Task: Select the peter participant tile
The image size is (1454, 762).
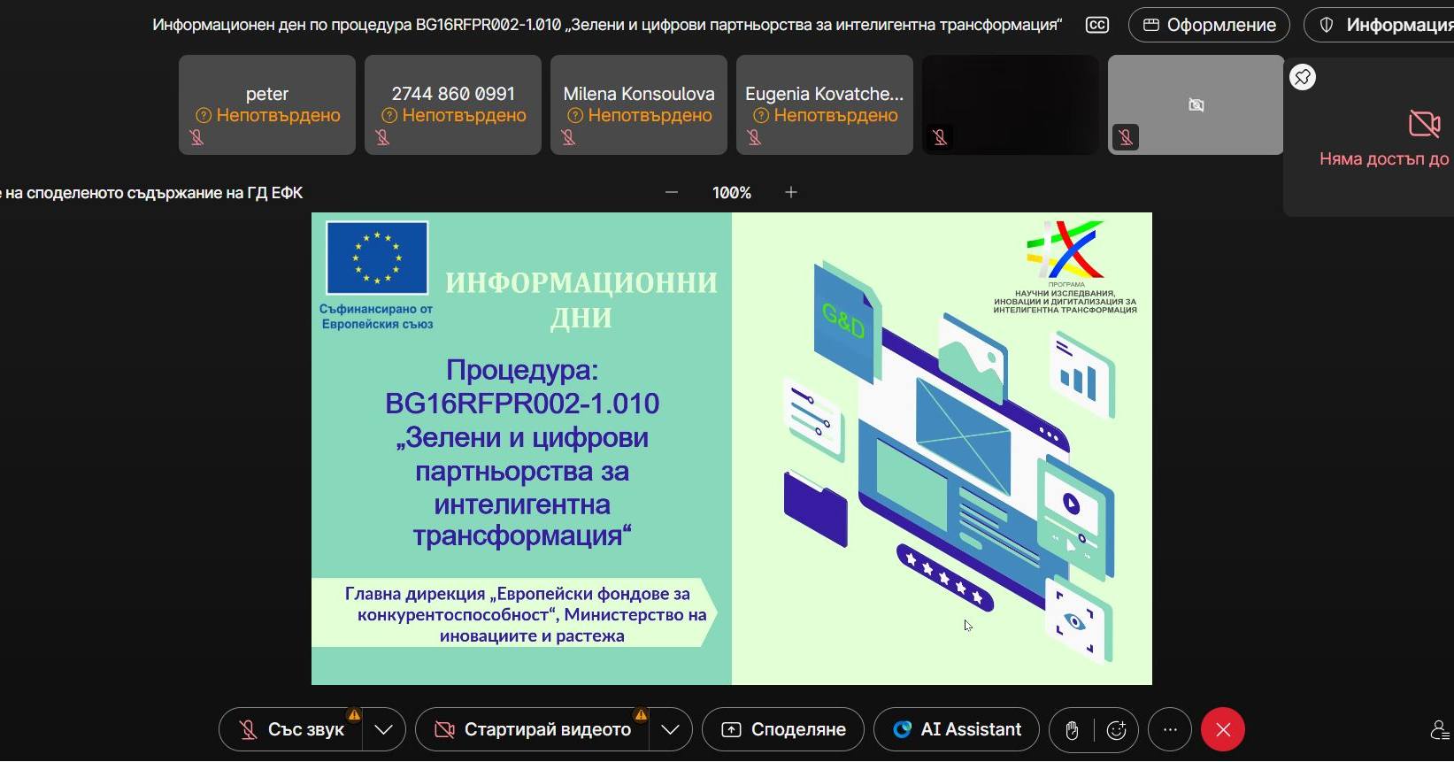Action: [x=267, y=104]
